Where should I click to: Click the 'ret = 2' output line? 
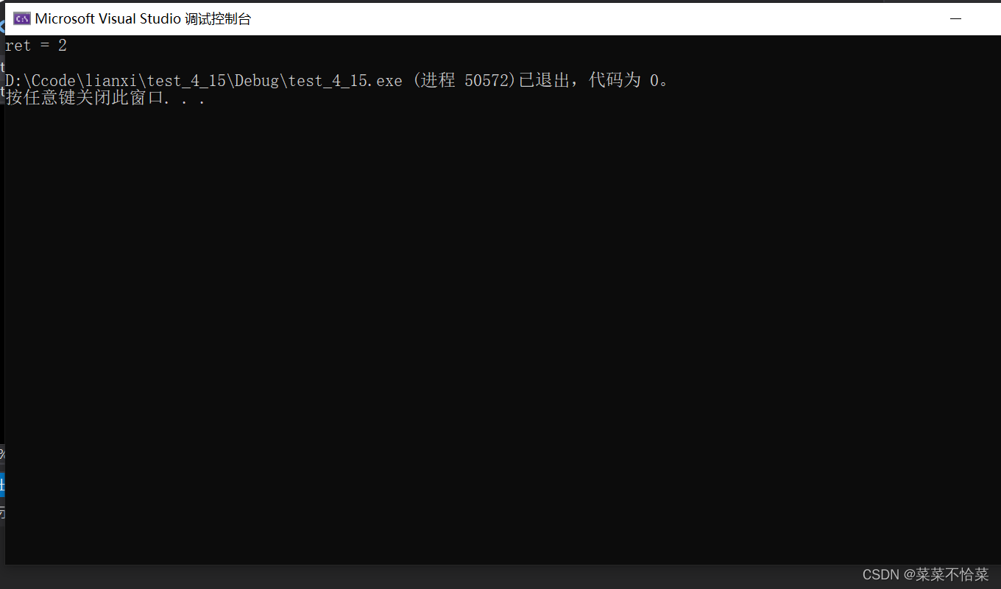[36, 46]
